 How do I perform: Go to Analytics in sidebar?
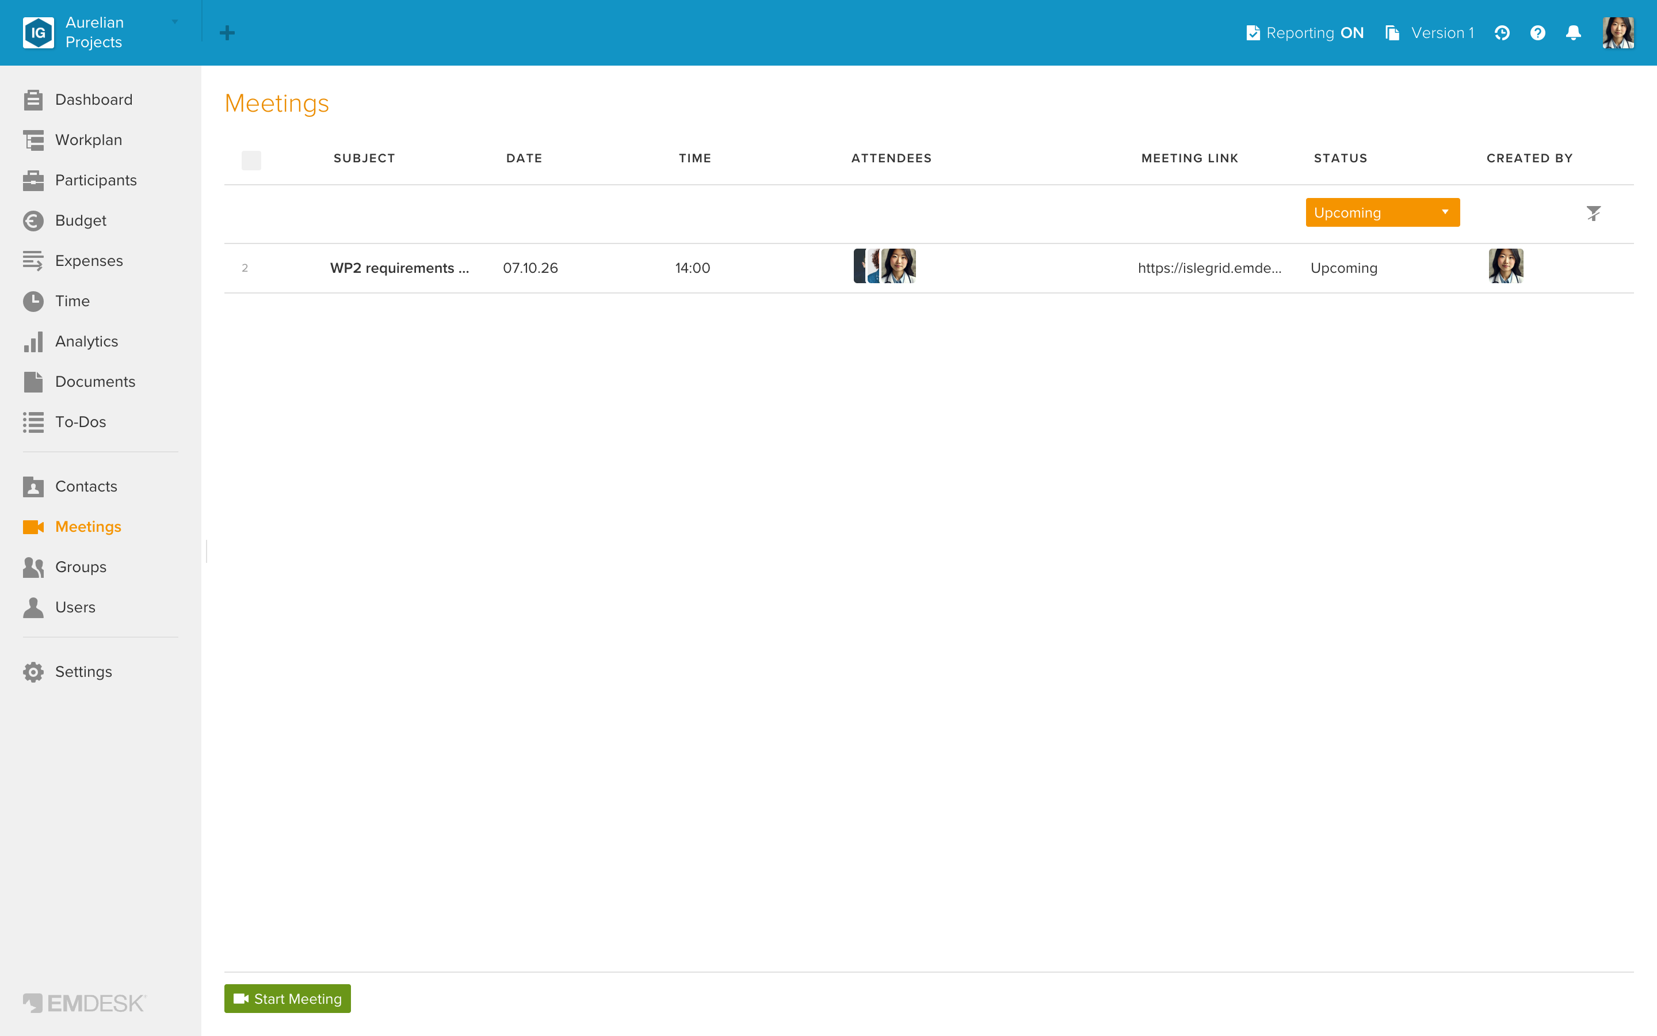click(x=87, y=342)
